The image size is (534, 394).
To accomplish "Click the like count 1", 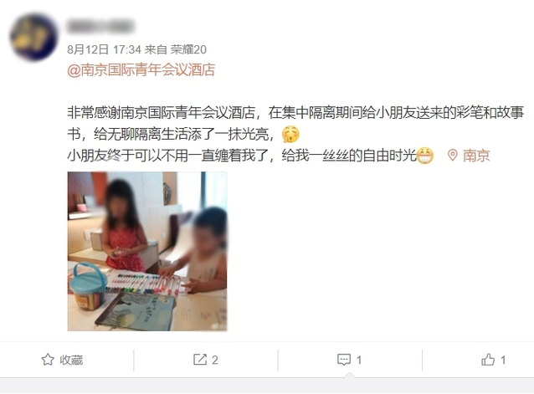I will point(503,360).
